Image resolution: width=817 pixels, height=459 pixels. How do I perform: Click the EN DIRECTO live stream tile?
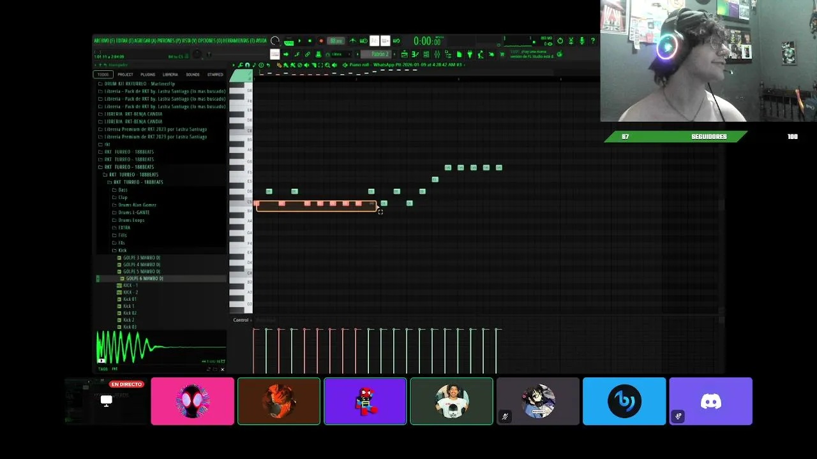point(106,401)
